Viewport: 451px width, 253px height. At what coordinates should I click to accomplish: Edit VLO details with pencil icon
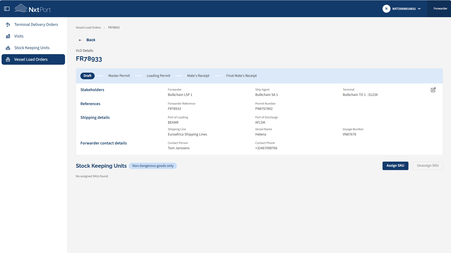tap(433, 90)
